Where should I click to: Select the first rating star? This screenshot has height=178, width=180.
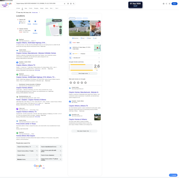[x=71, y=83]
